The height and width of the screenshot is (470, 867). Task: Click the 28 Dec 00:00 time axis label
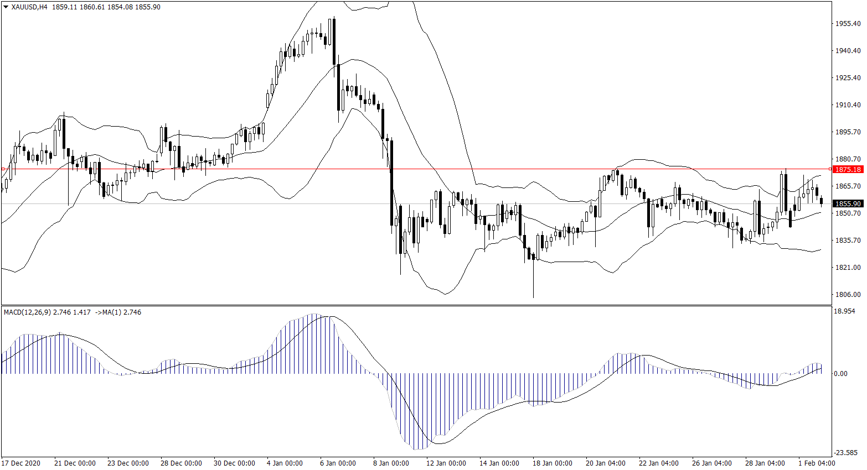(x=181, y=463)
